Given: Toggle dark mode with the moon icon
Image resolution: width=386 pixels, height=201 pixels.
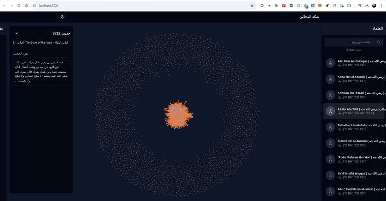Looking at the screenshot, I should tap(62, 17).
